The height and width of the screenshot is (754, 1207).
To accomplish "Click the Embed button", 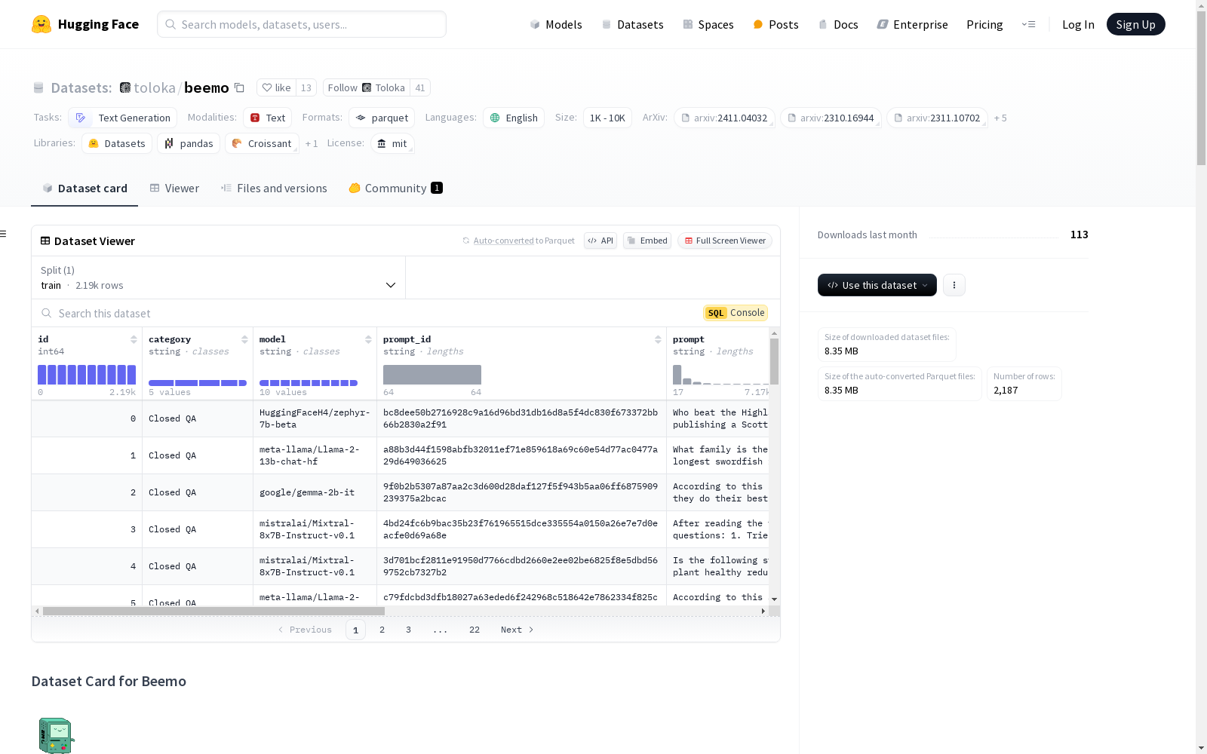I will (x=647, y=241).
